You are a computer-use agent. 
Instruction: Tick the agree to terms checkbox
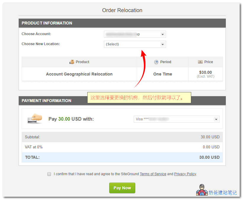click(x=49, y=174)
